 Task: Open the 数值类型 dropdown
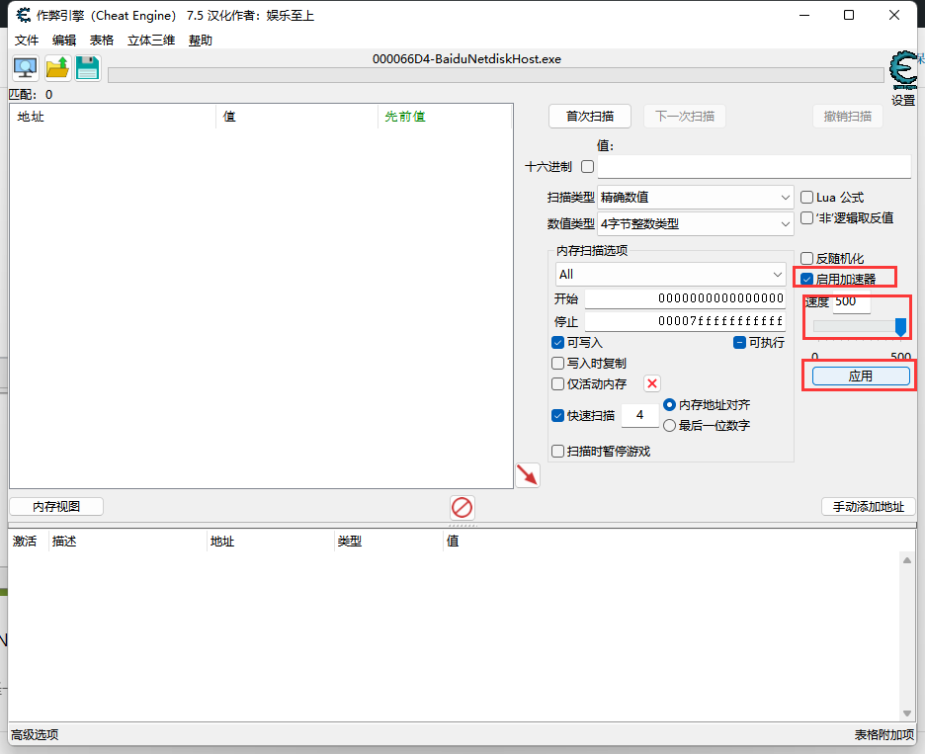point(696,224)
